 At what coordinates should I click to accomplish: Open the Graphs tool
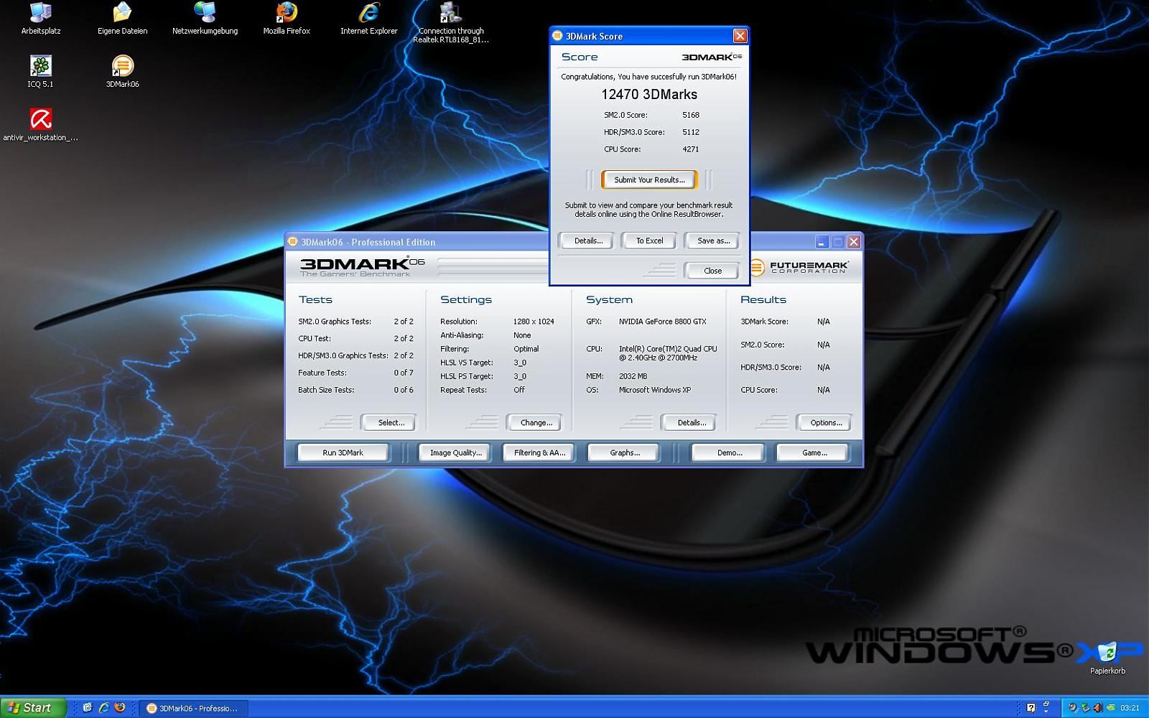624,453
